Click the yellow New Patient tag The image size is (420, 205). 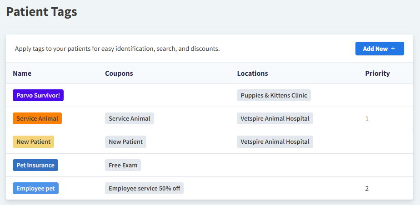coord(33,142)
